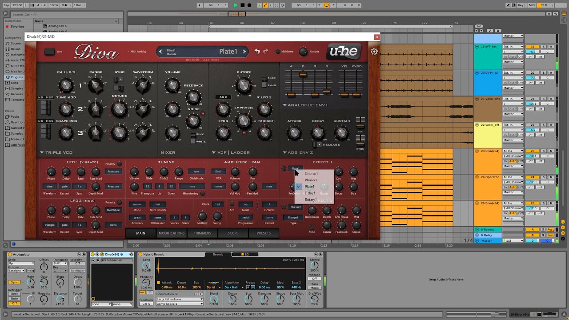
Task: Open the Diva settings gear
Action: [374, 52]
